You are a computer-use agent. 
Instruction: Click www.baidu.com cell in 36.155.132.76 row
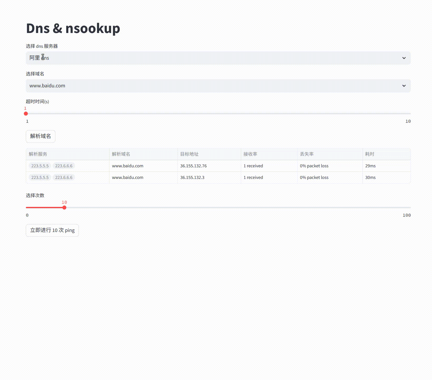tap(143, 166)
